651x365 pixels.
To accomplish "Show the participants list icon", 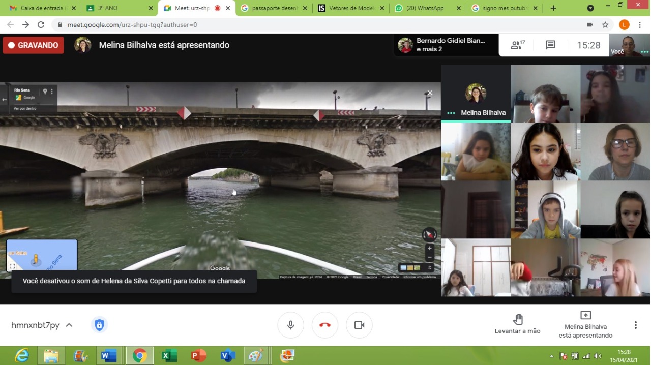I will 517,45.
